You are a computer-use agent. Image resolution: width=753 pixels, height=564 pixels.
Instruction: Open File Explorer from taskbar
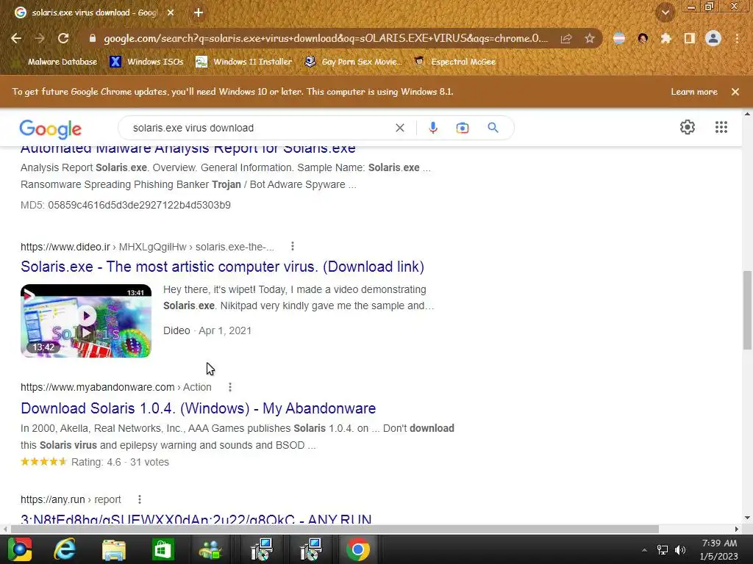coord(114,549)
